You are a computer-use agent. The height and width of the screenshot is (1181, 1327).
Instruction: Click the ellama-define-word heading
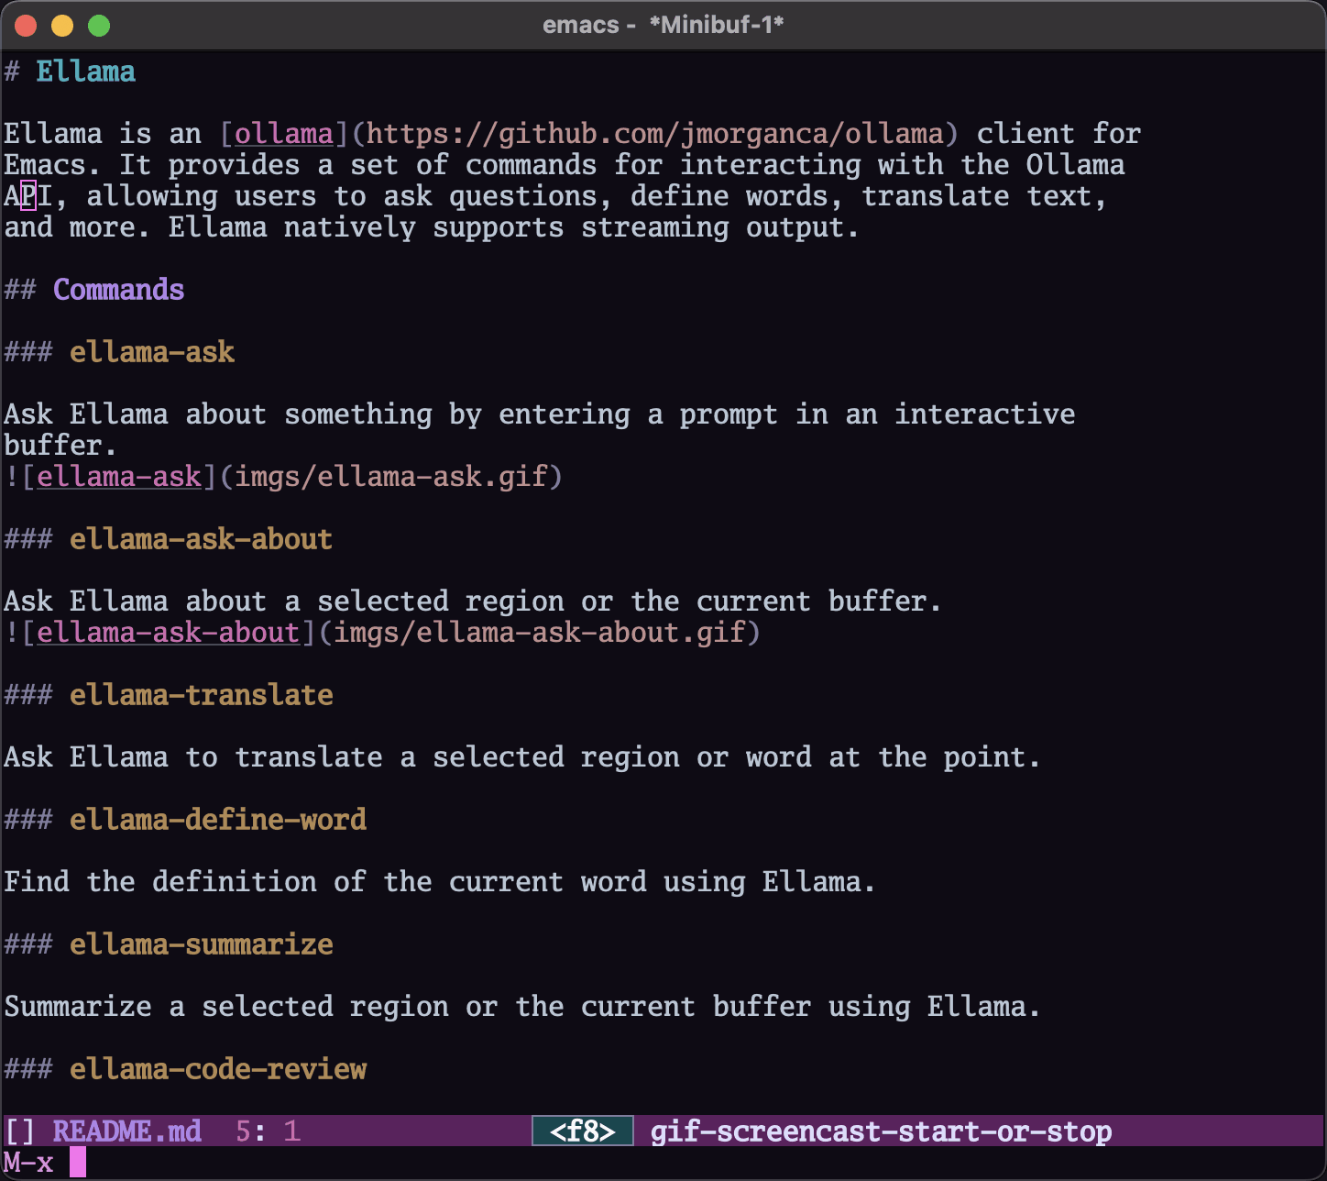coord(218,820)
